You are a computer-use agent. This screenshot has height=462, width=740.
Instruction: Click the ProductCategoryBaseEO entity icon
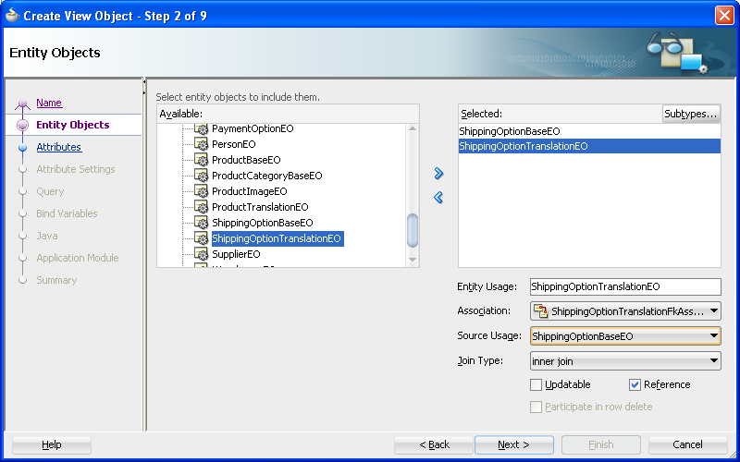[x=202, y=176]
